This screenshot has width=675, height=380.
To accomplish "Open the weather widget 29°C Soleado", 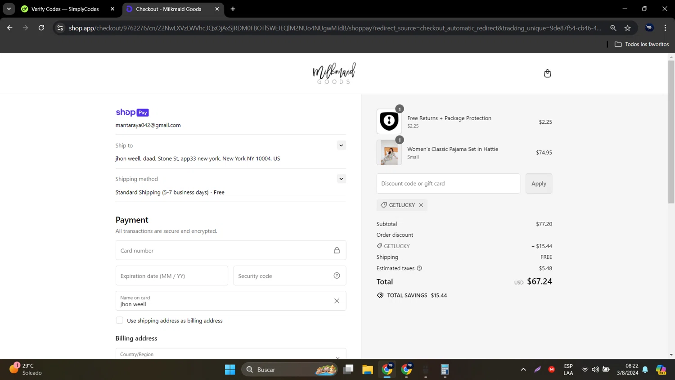I will pyautogui.click(x=26, y=369).
